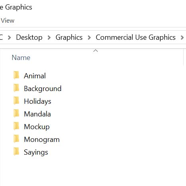Select the Mandala folder icon
The height and width of the screenshot is (186, 186).
click(16, 113)
